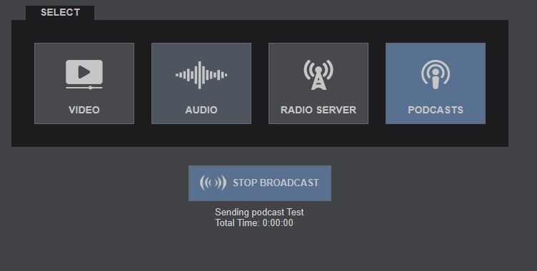Switch to the PODCASTS label
Viewport: 537px width, 271px height.
(436, 110)
